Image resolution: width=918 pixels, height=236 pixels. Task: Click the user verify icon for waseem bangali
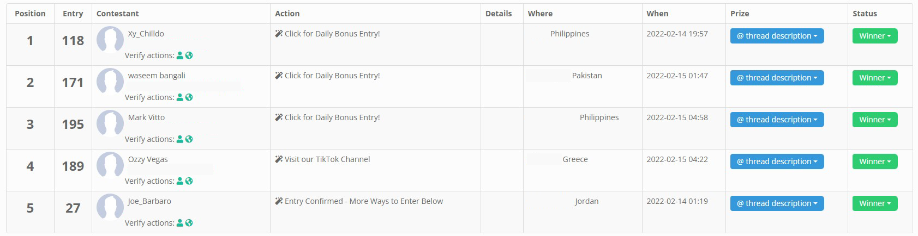click(x=180, y=97)
